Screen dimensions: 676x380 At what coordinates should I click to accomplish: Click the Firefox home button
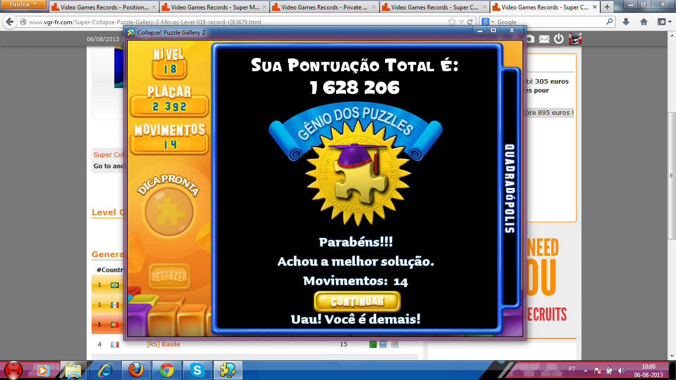[x=644, y=22]
